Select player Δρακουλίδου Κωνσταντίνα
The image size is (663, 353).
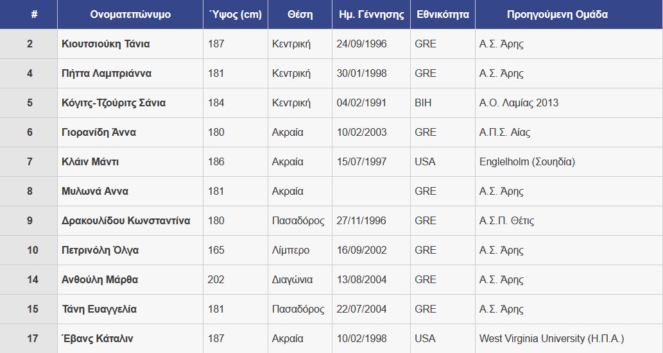[126, 221]
